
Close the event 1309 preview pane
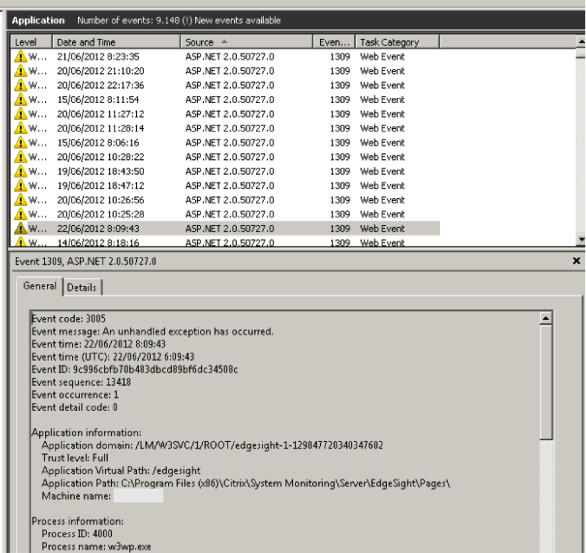tap(577, 262)
